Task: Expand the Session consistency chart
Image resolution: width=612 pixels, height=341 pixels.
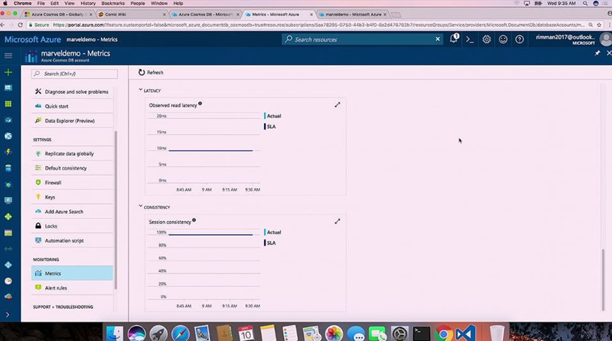Action: [x=337, y=221]
